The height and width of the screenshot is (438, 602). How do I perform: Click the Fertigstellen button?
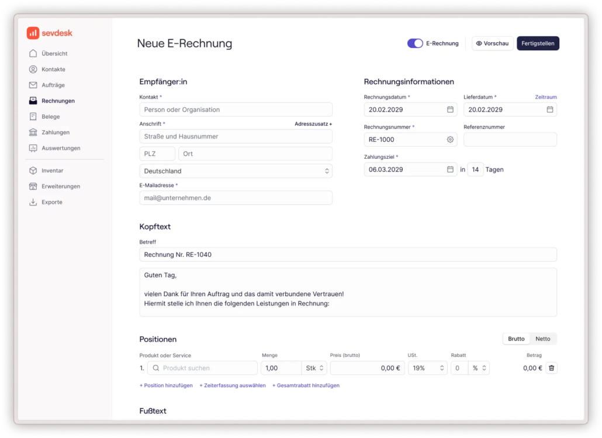538,43
